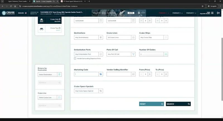Screen dimensions: 223x121
Task: Expand the Itinerary 2 menu
Action: click(177, 13)
